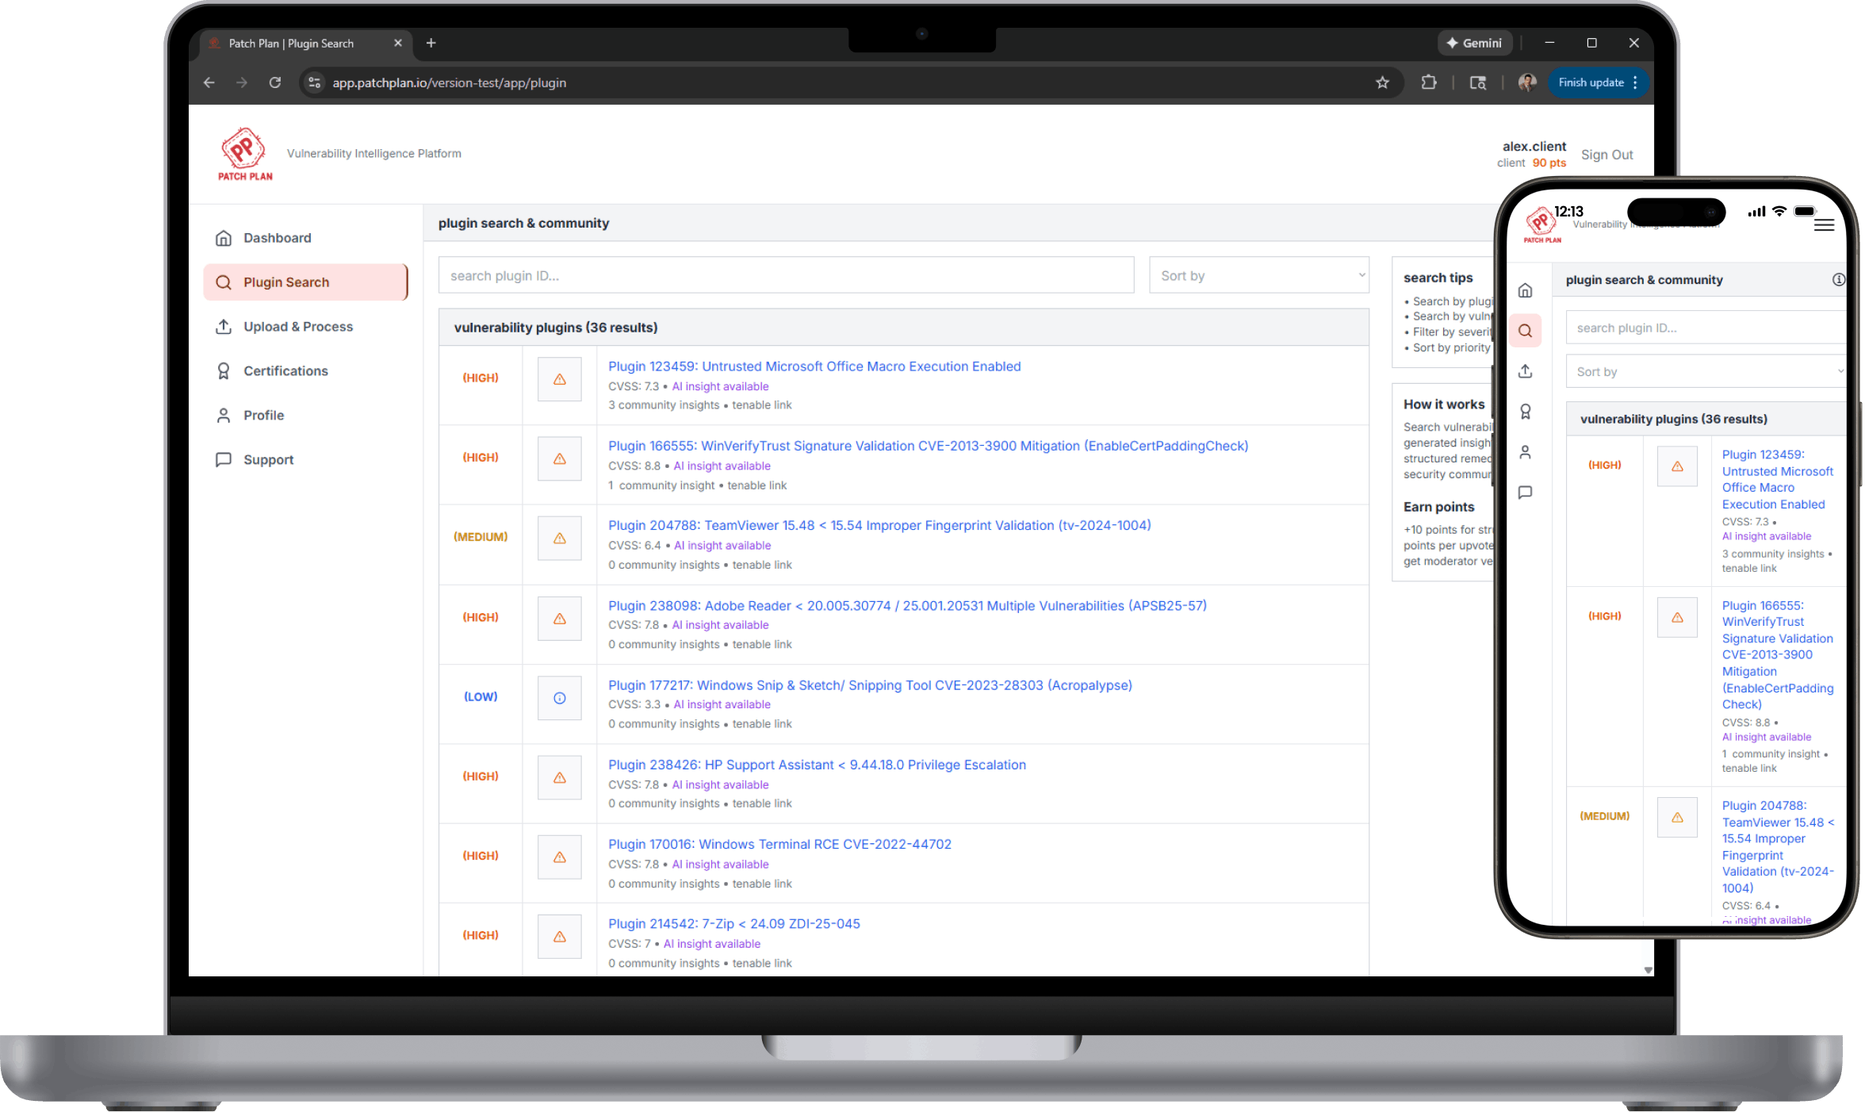This screenshot has height=1112, width=1865.
Task: Bookmark page with the star icon
Action: pyautogui.click(x=1382, y=82)
